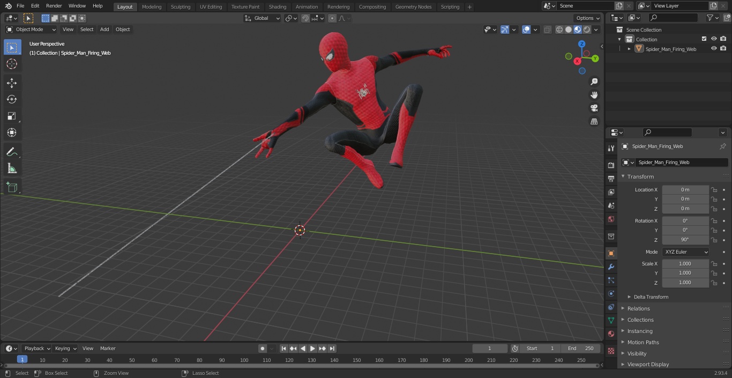Viewport: 732px width, 378px height.
Task: Hide Spider_Man_Firing_Web in viewport
Action: click(714, 48)
